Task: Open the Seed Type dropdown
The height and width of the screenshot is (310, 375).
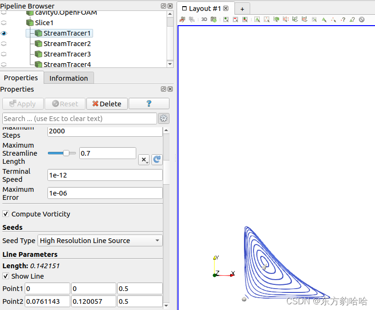Action: [100, 241]
